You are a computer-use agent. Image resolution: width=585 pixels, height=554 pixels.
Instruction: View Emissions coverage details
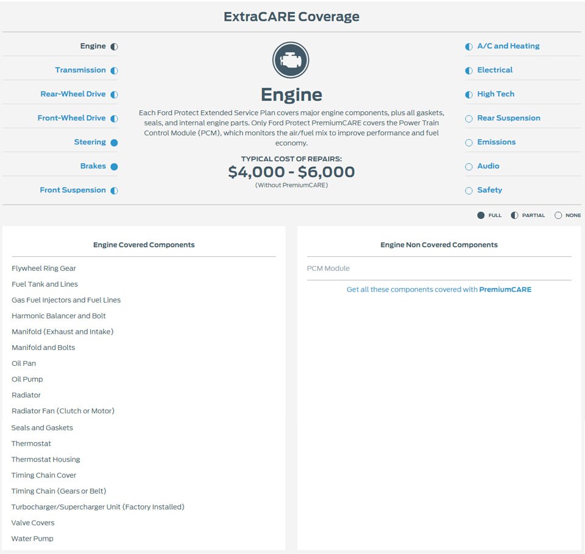tap(496, 142)
